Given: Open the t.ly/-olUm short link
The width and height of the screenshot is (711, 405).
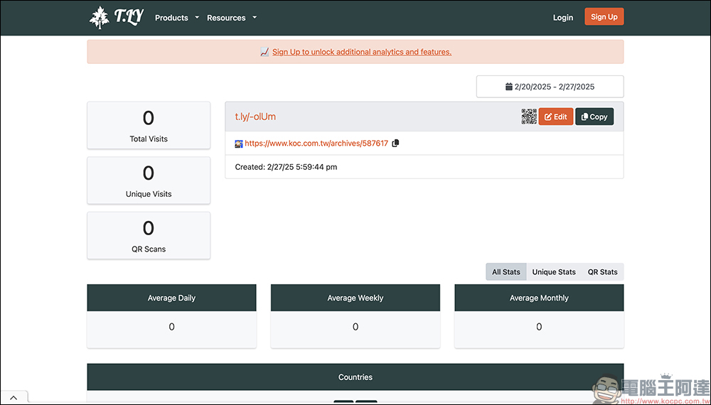Looking at the screenshot, I should point(255,117).
